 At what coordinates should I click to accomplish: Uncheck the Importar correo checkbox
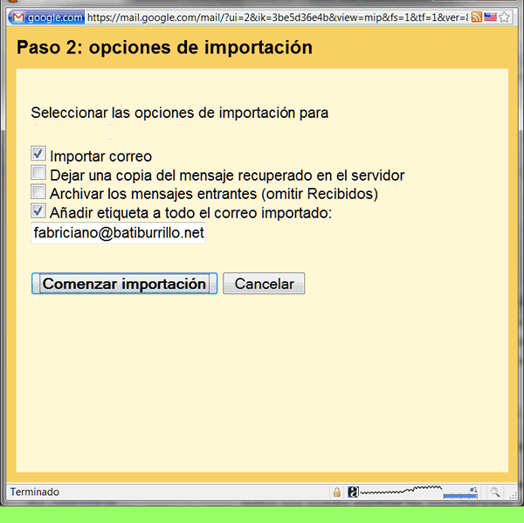pos(38,154)
